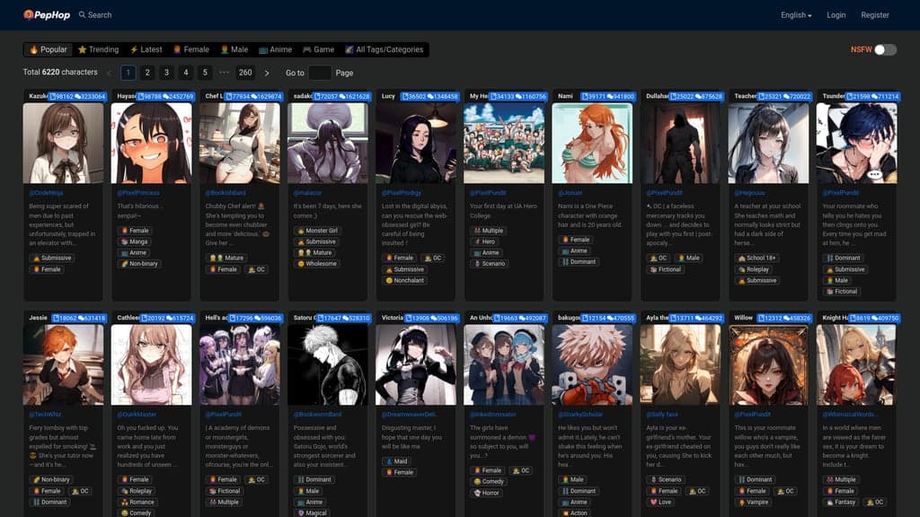Viewport: 920px width, 517px height.
Task: Click the Latest lightning filter
Action: click(146, 50)
